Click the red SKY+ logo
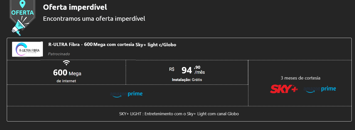355x130 pixels. [x=284, y=89]
